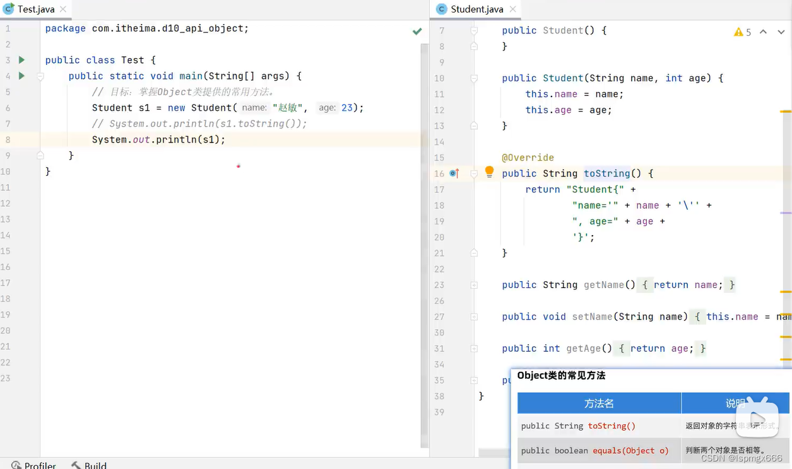Open the Profiler tool window
The image size is (792, 469).
(38, 465)
